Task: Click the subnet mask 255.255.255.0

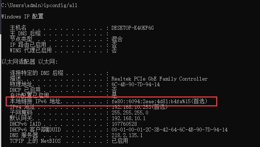Action: [x=130, y=113]
